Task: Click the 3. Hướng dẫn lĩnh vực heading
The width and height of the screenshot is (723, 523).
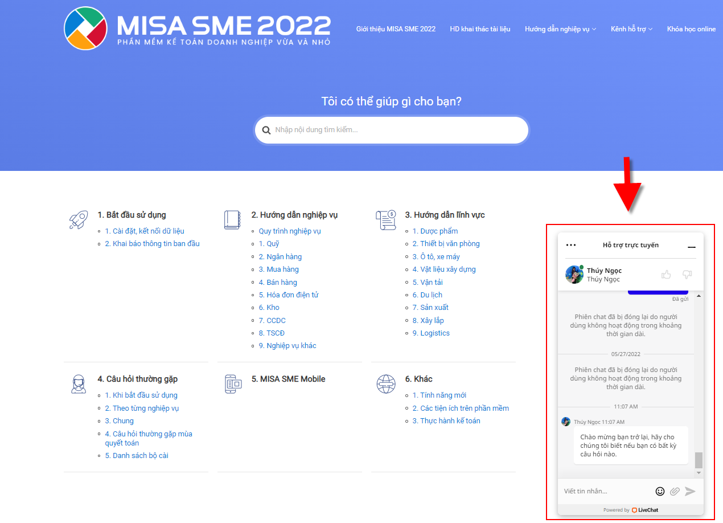Action: pos(445,215)
